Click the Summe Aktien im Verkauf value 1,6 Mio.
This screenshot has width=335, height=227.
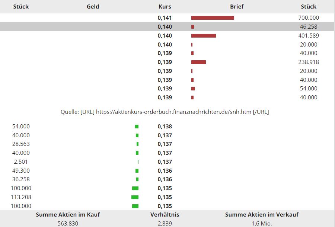(262, 223)
